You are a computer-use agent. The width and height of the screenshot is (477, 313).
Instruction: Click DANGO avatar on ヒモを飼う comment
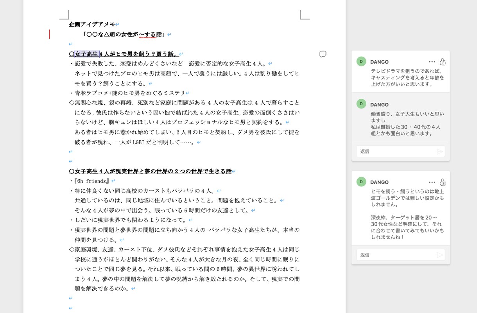[361, 182]
